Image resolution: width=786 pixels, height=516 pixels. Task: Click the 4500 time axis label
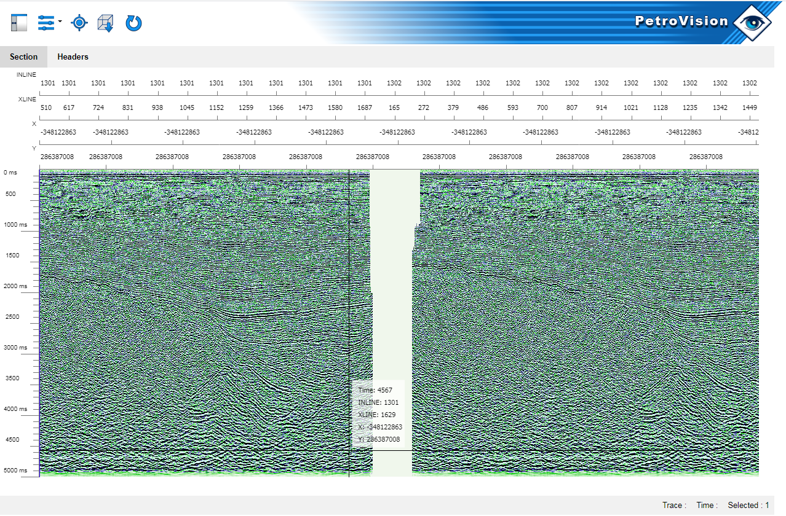(13, 440)
